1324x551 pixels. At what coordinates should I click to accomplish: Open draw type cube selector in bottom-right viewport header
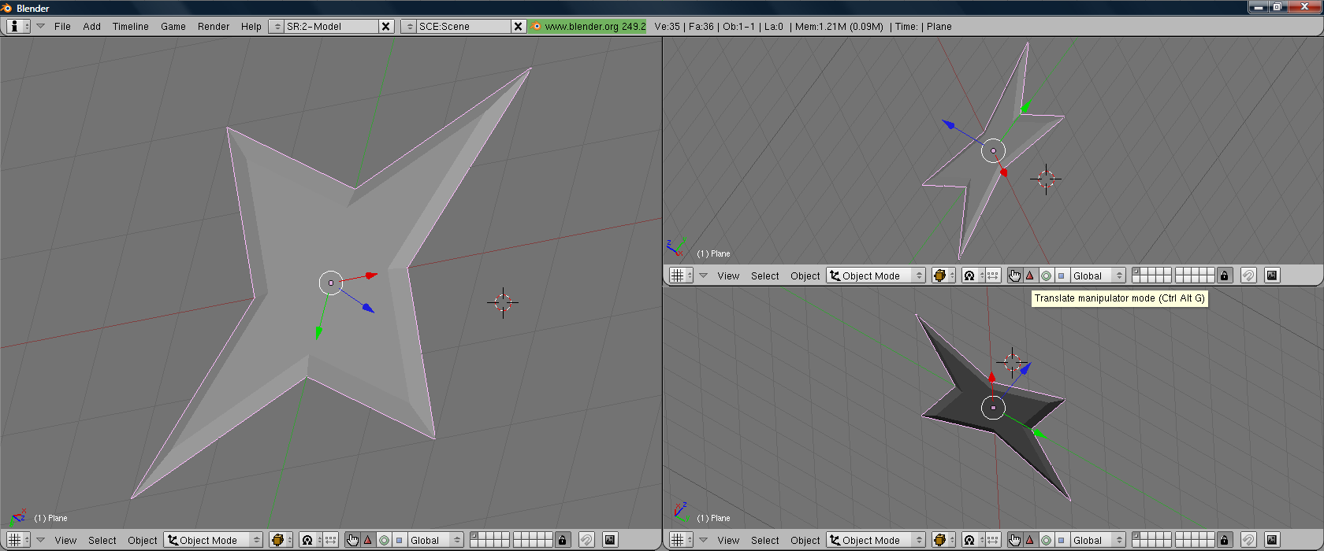[x=944, y=540]
